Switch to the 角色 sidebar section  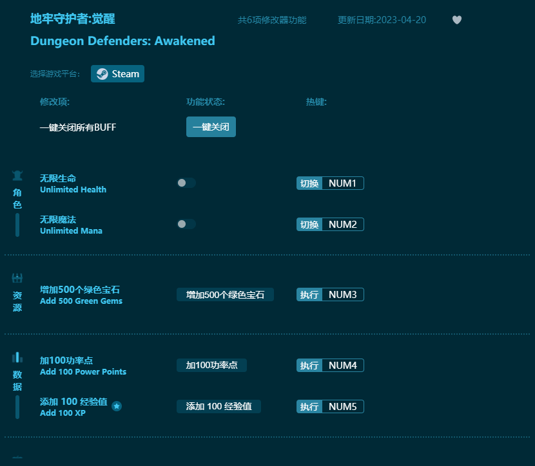click(17, 196)
